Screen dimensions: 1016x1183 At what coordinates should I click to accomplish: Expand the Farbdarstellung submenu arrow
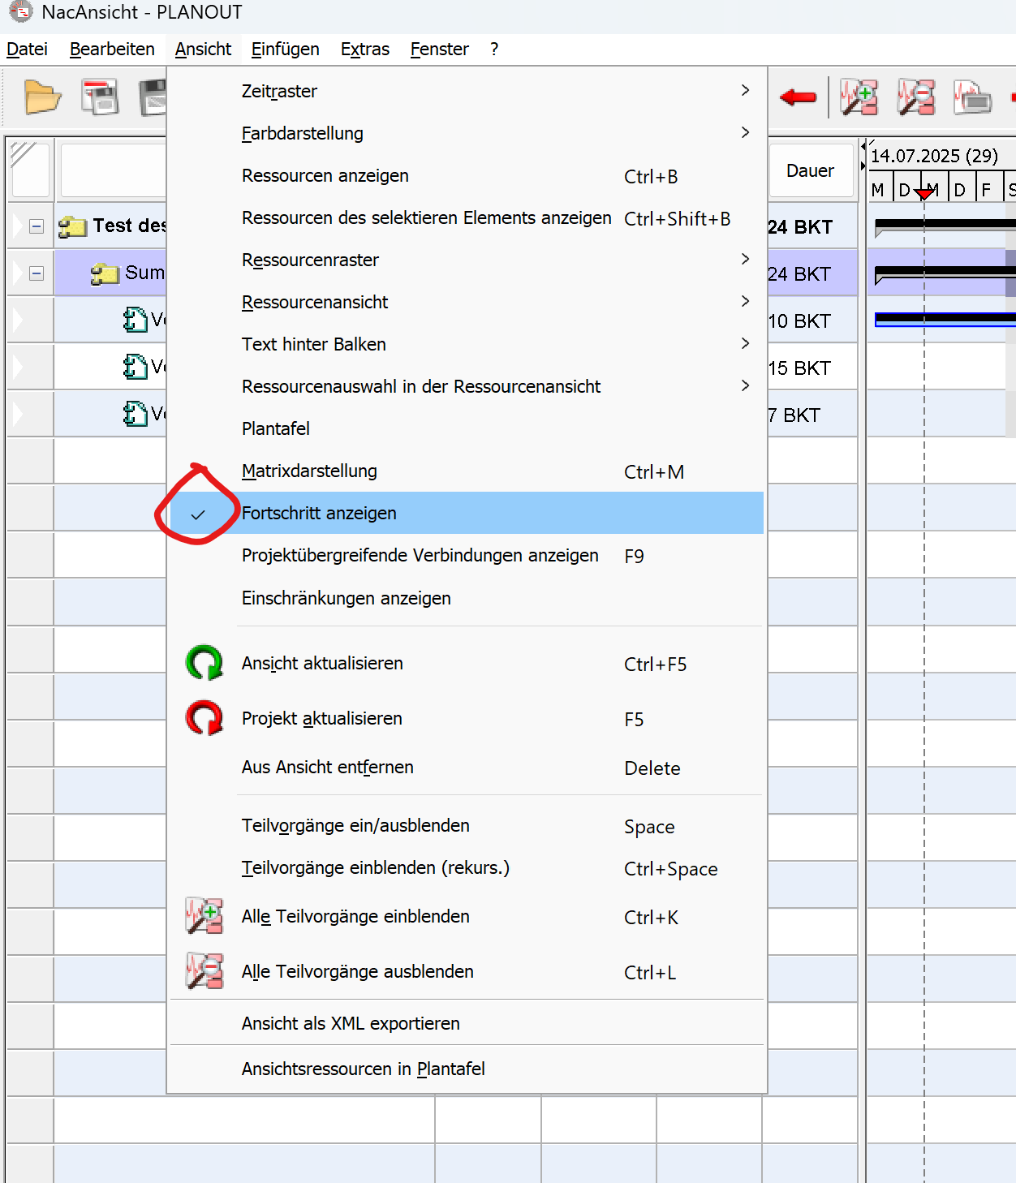click(745, 132)
